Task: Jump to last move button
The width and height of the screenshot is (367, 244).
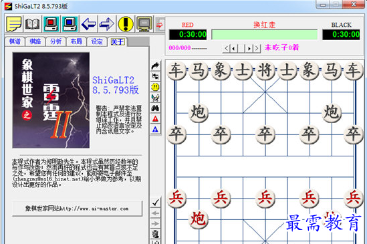Action: (x=257, y=49)
